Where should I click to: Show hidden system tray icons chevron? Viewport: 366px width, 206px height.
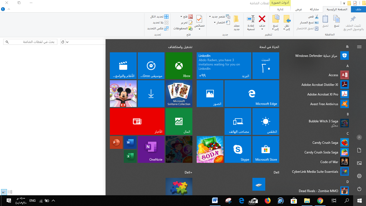[53, 201]
